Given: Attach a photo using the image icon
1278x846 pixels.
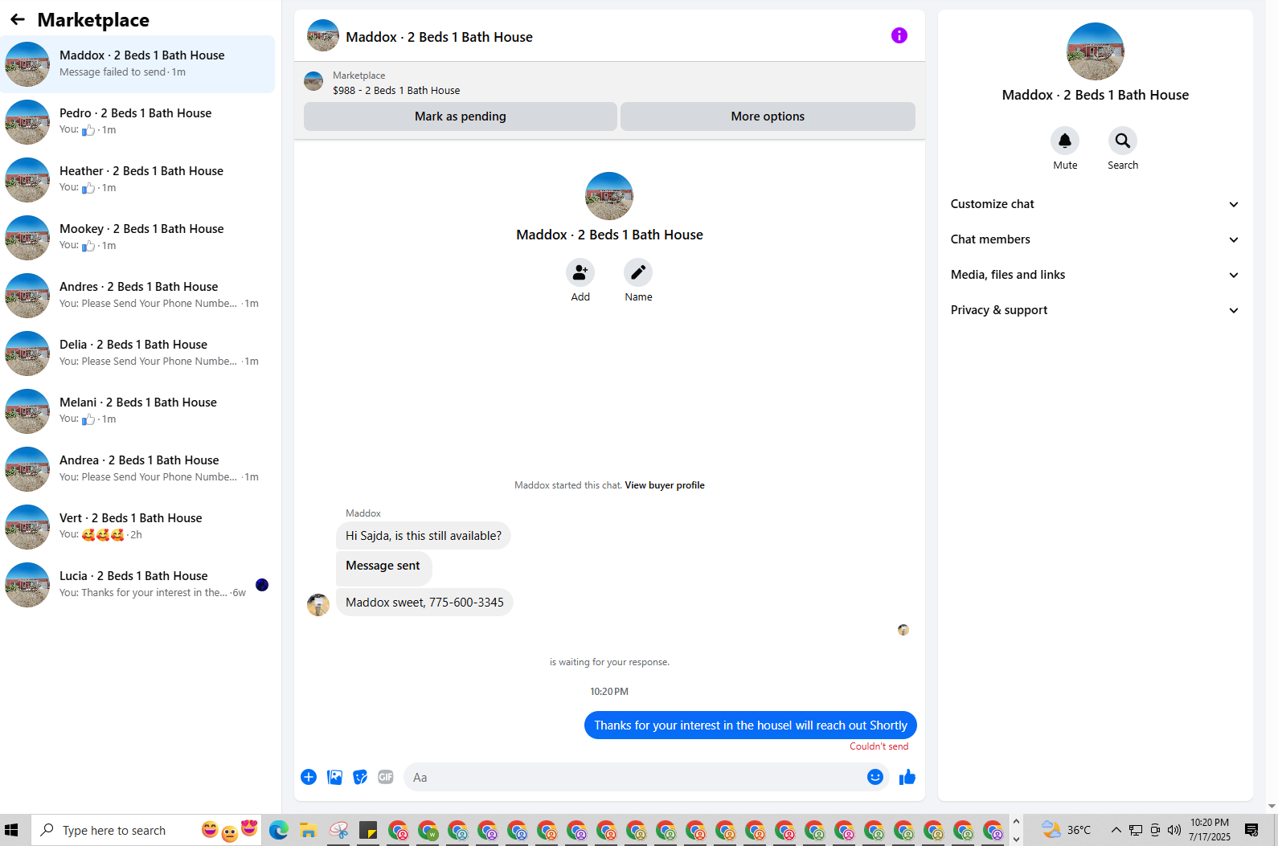Looking at the screenshot, I should pos(335,777).
